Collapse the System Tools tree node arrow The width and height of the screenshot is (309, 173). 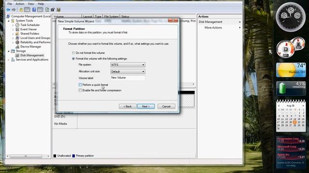coord(9,21)
